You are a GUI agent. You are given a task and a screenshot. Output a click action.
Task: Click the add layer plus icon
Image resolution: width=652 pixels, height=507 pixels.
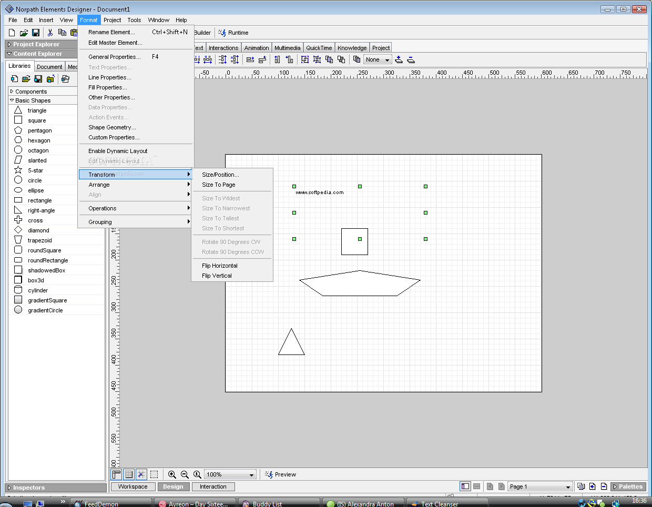(x=399, y=59)
